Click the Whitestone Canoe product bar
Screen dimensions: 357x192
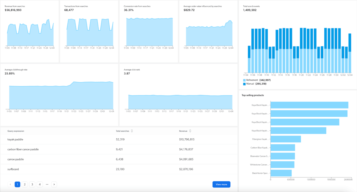282,165
